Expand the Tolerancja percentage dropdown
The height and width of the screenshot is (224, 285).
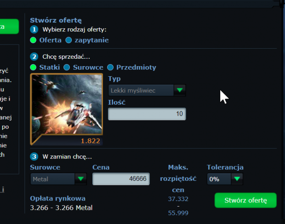coord(237,179)
